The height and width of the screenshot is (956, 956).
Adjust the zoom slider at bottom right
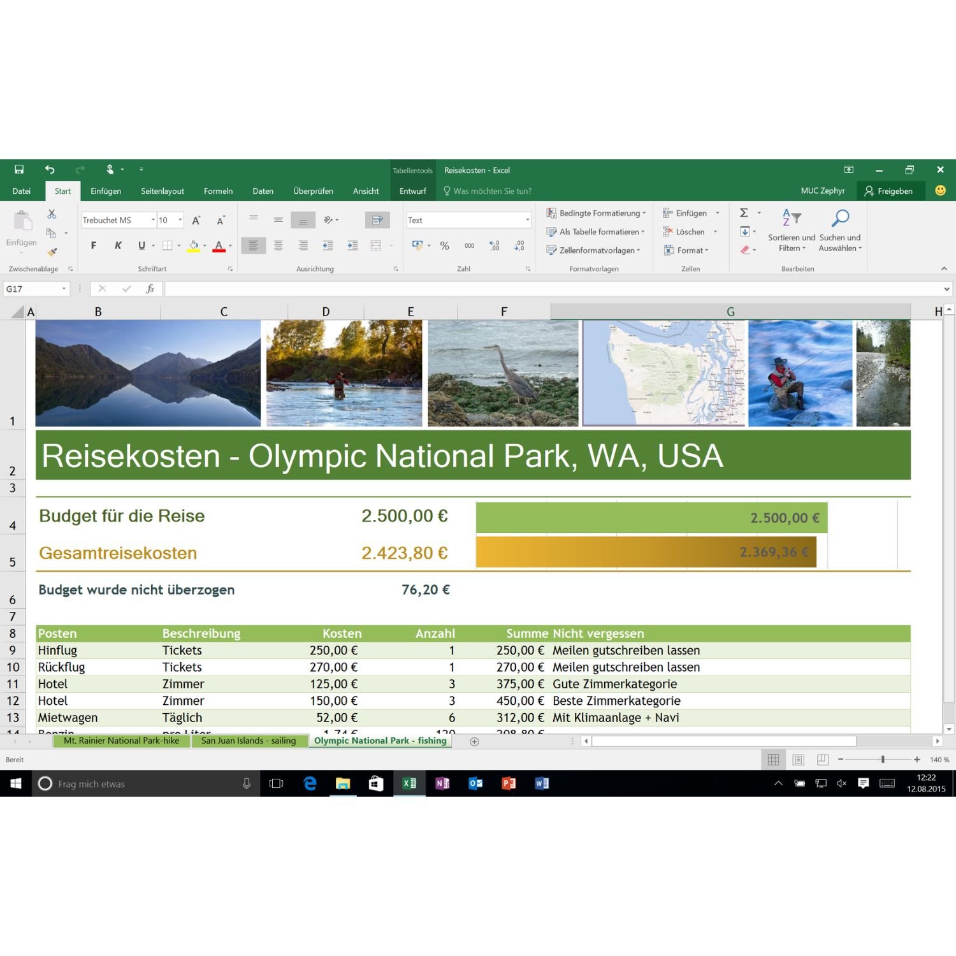pos(883,759)
